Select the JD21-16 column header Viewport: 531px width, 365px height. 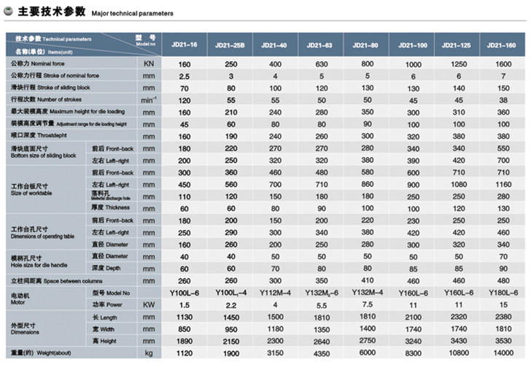pyautogui.click(x=185, y=45)
